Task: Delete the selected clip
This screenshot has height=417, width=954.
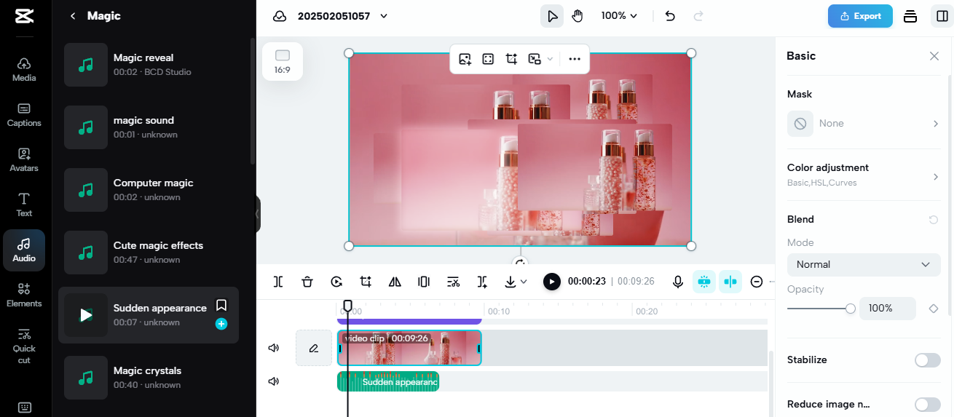Action: coord(307,282)
